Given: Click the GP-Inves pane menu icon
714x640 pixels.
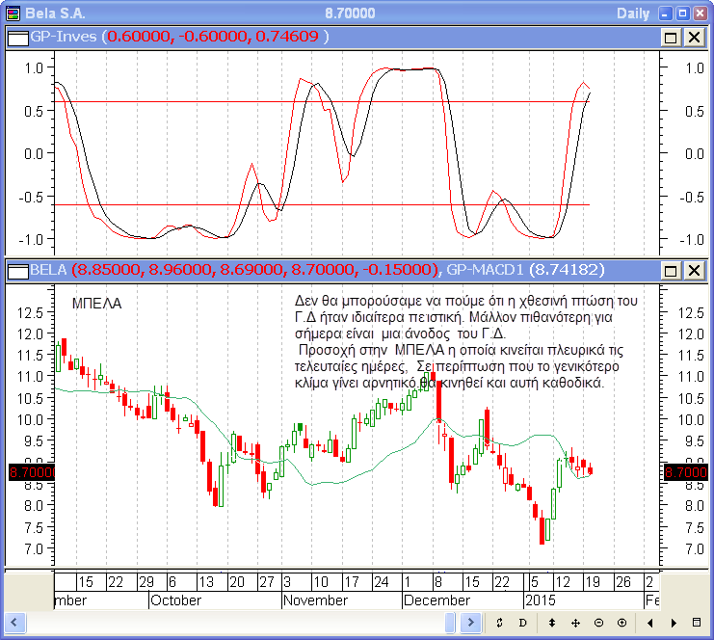Looking at the screenshot, I should point(18,38).
